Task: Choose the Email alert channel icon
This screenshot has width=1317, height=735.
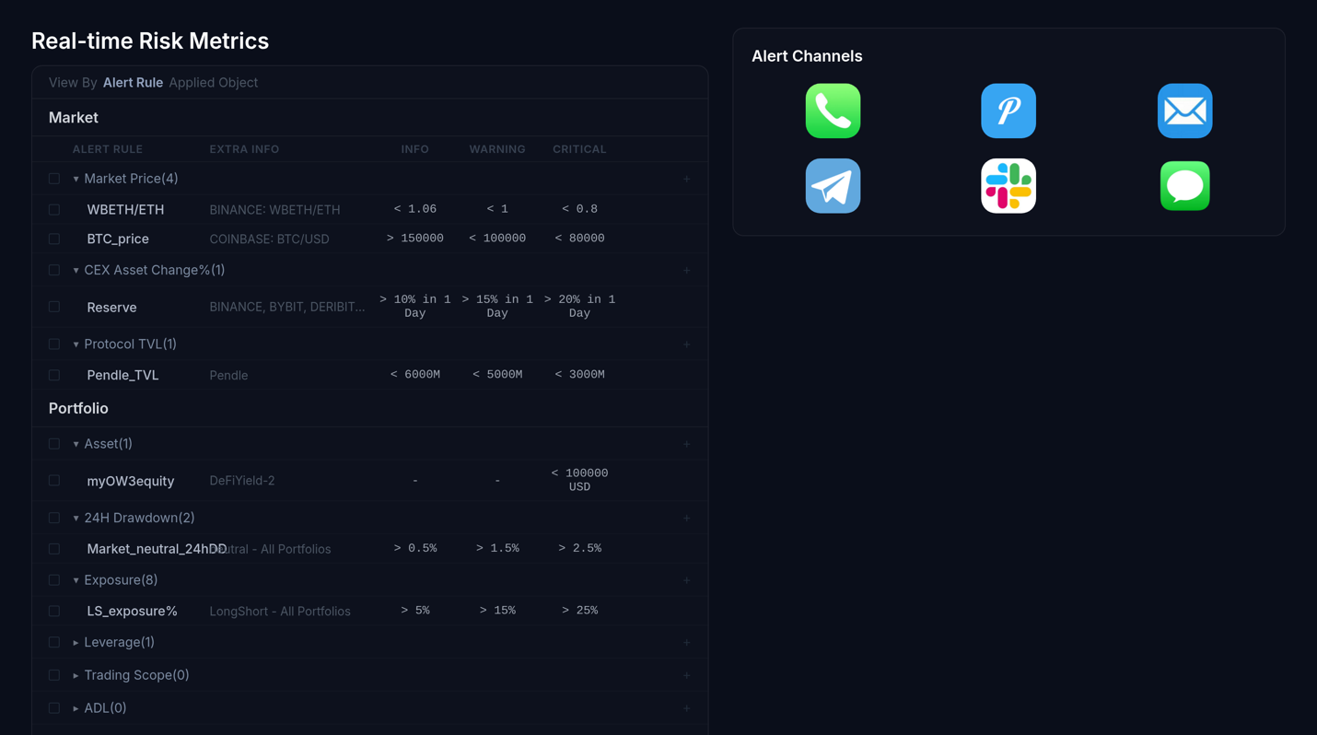Action: (x=1184, y=111)
